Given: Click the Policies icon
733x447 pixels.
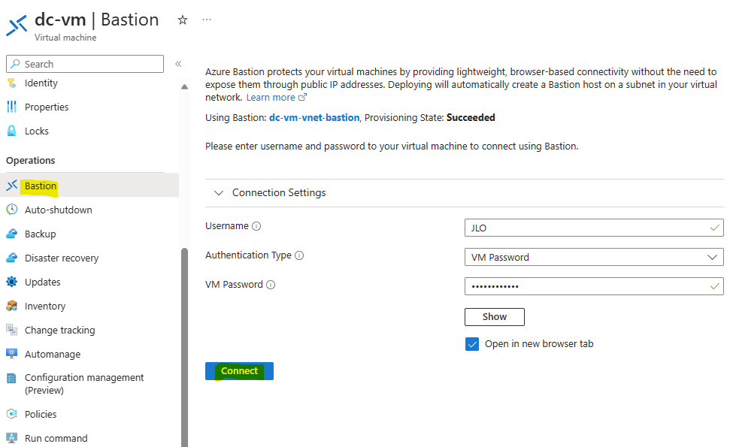Looking at the screenshot, I should point(12,414).
